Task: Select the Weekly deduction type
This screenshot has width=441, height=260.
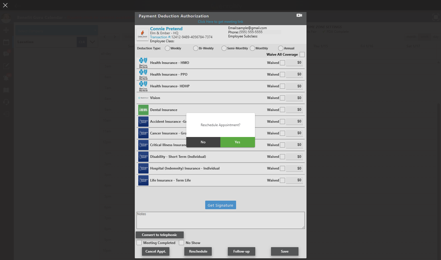Action: (x=167, y=48)
